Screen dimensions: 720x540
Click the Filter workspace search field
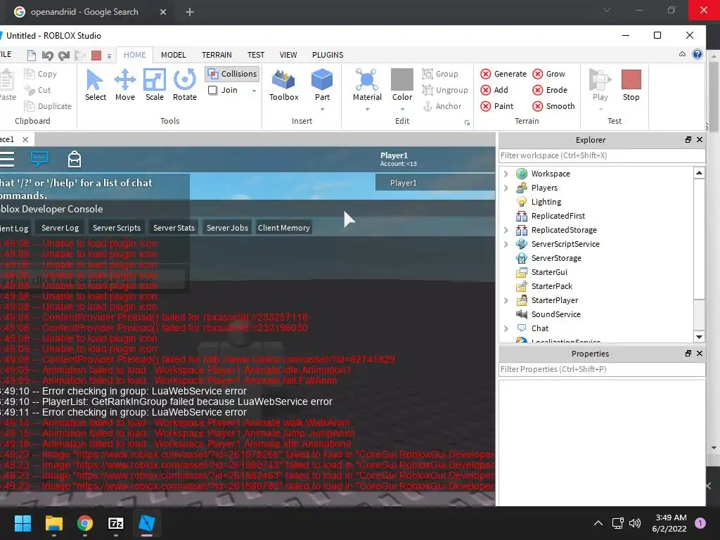coord(602,155)
